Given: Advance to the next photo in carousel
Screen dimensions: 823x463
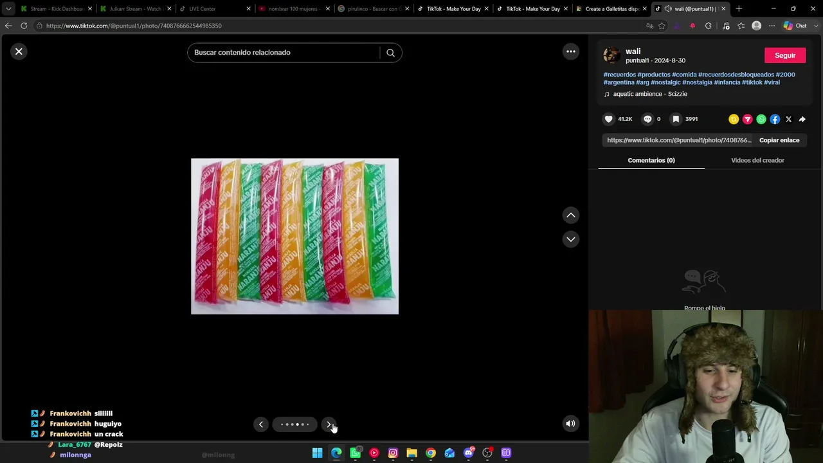Looking at the screenshot, I should click(329, 424).
